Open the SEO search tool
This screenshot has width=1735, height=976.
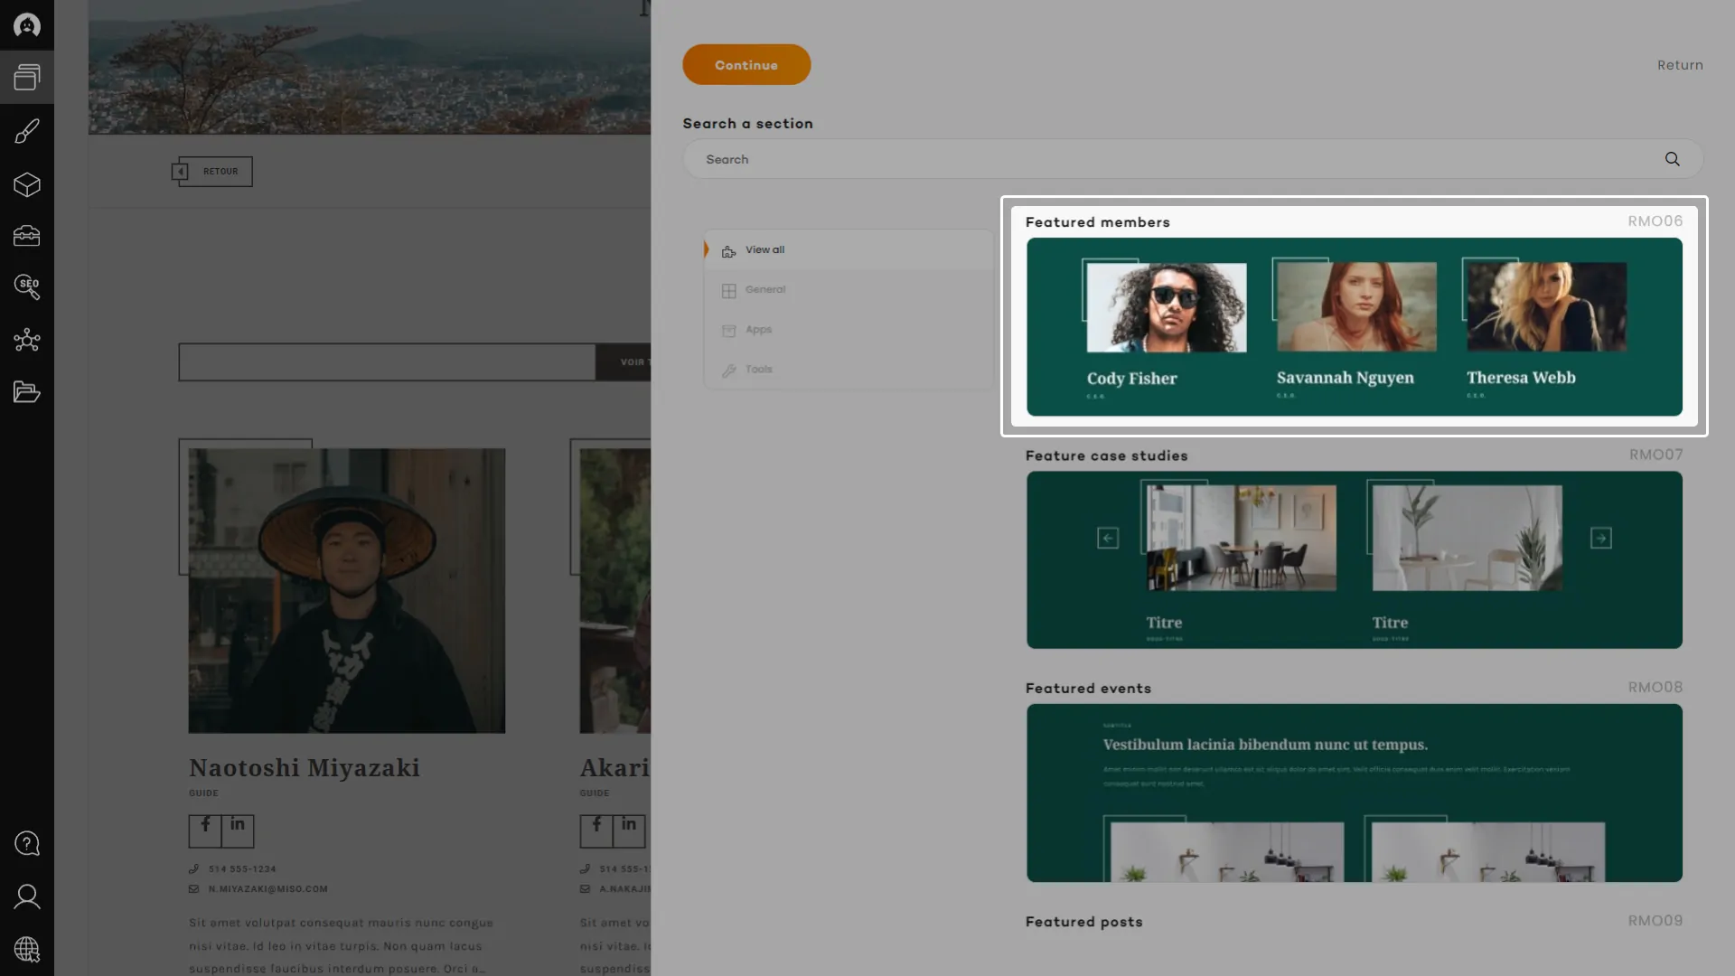[x=27, y=287]
